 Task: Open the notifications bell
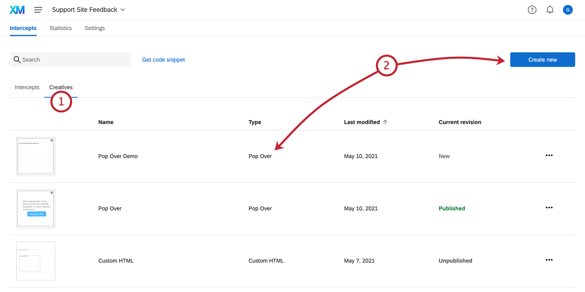550,10
